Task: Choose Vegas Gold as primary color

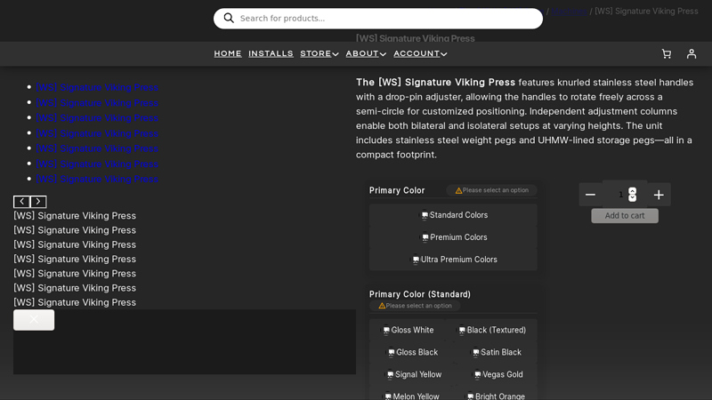Action: 498,374
